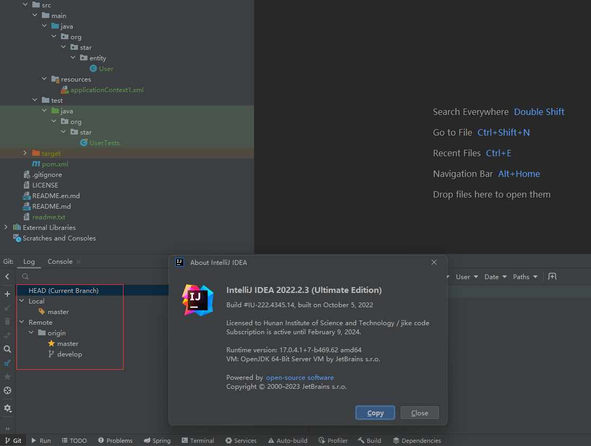Click the Copy button in About dialog

(x=375, y=413)
